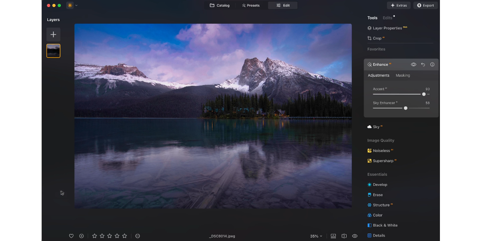Reset Enhance adjustments with the undo arrow
The image size is (482, 241).
pos(423,64)
